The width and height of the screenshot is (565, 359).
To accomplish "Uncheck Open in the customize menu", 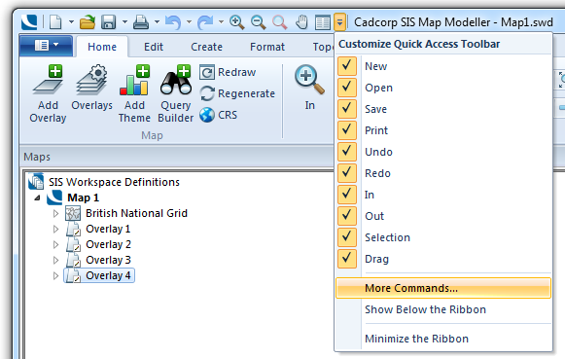I will [347, 88].
